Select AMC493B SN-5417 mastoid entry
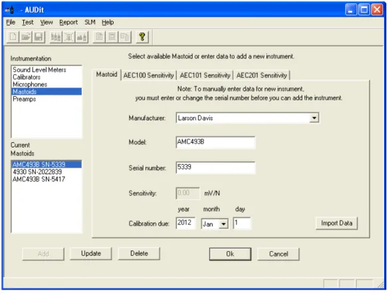 click(x=47, y=179)
